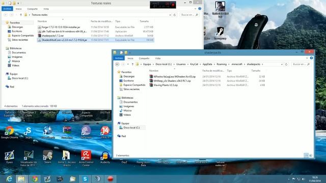Screen dimensions: 326x183
Task: Click search box in shaderpacks window
Action: click(301, 65)
